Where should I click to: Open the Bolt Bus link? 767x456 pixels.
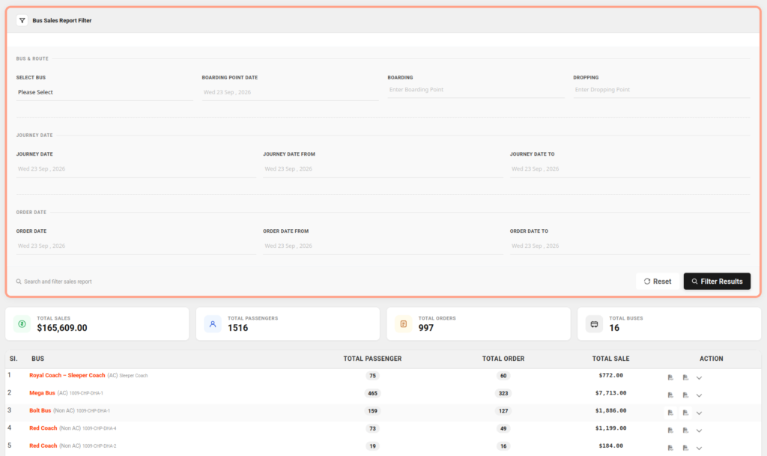point(40,410)
